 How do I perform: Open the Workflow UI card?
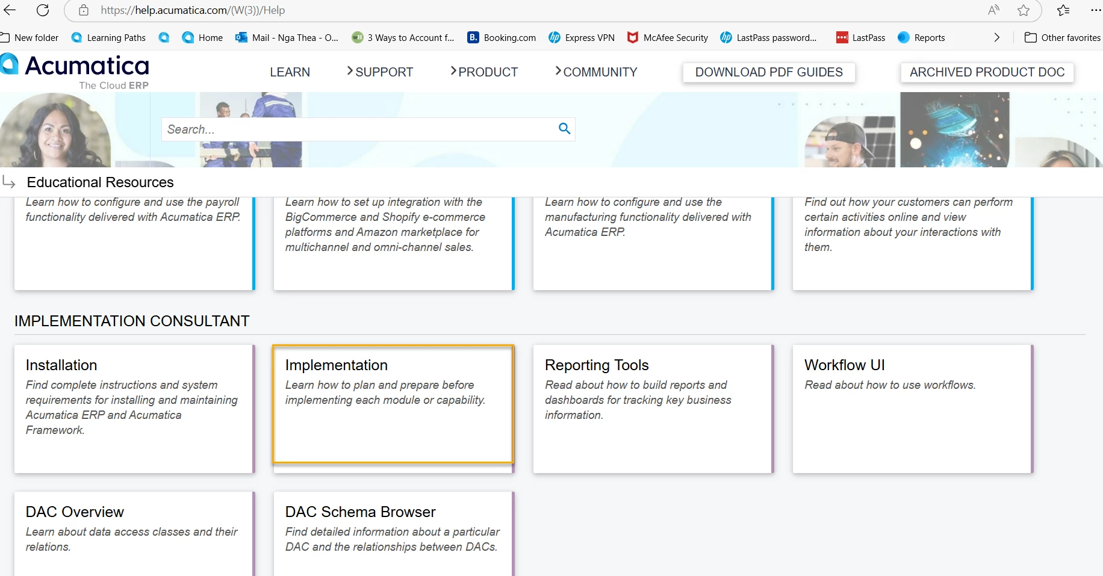(x=913, y=409)
